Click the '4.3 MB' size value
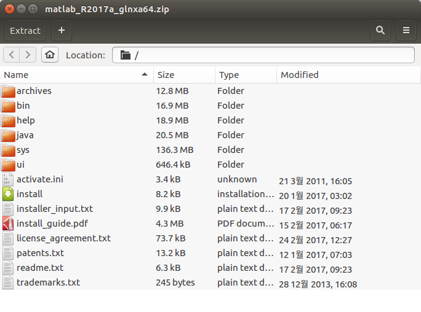 (x=170, y=224)
